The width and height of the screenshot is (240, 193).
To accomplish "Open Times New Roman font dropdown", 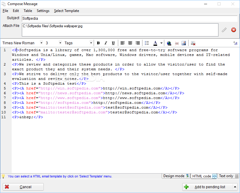I will coord(41,43).
